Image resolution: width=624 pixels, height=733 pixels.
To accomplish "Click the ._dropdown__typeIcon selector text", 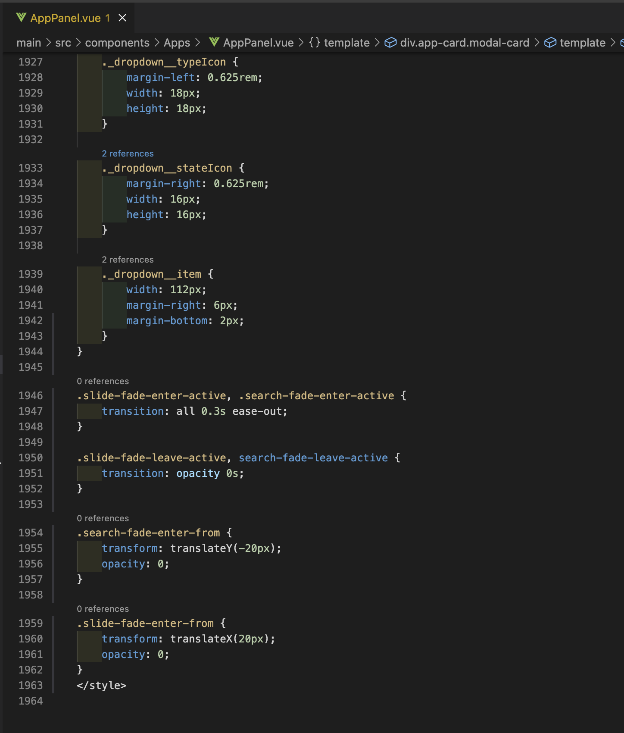I will [164, 62].
